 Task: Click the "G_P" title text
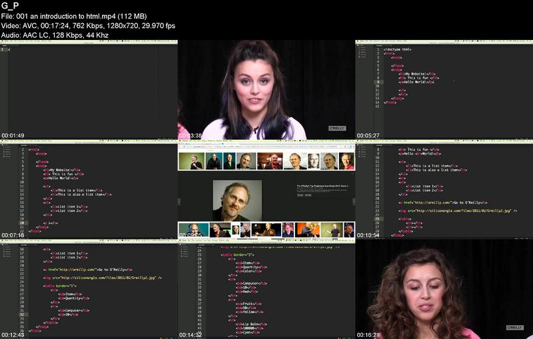[10, 6]
